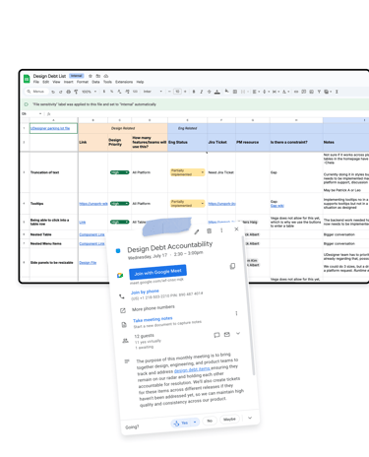Image resolution: width=369 pixels, height=457 pixels.
Task: Decrease font size with minus button
Action: tap(169, 92)
